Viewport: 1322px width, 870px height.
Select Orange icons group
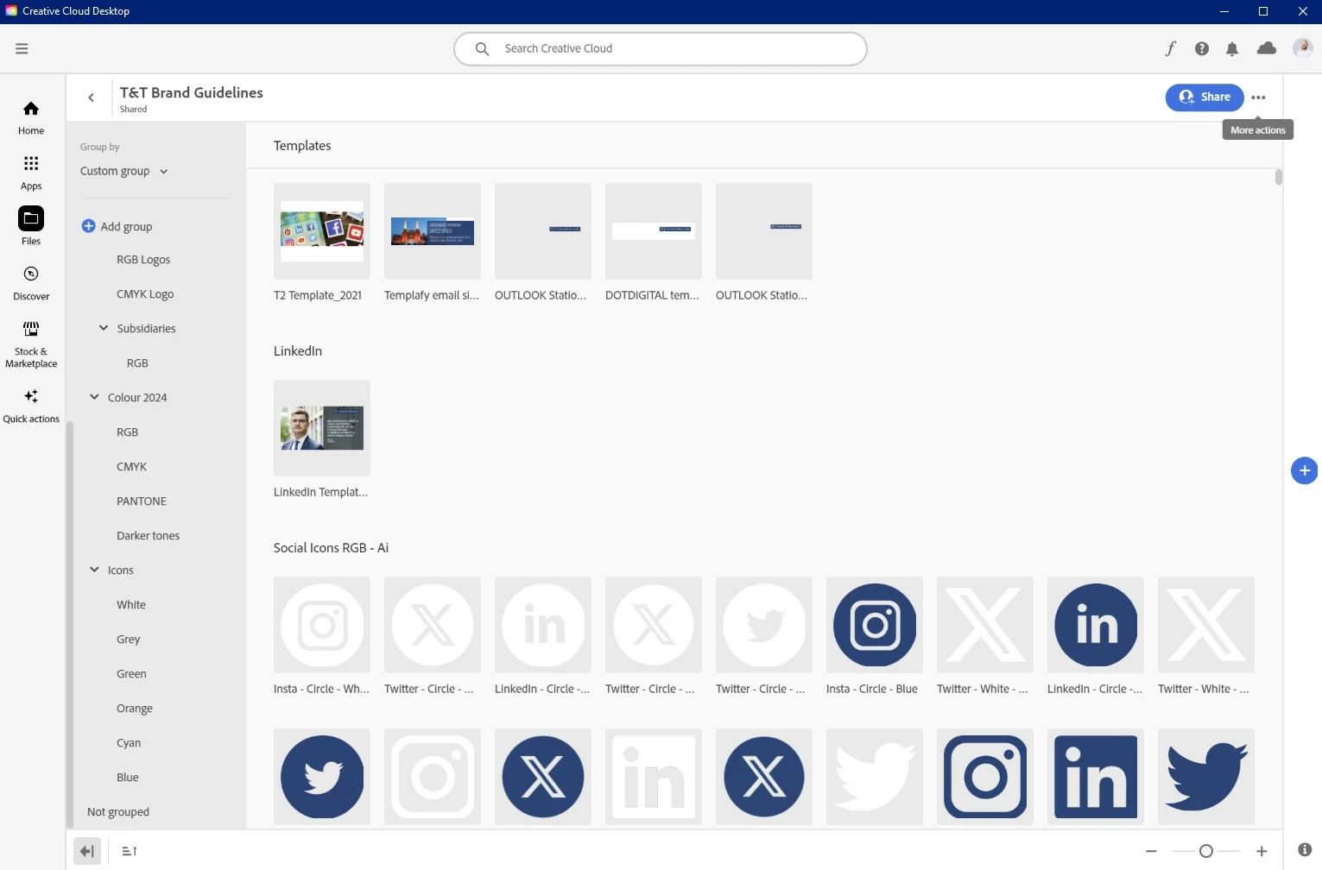coord(135,708)
